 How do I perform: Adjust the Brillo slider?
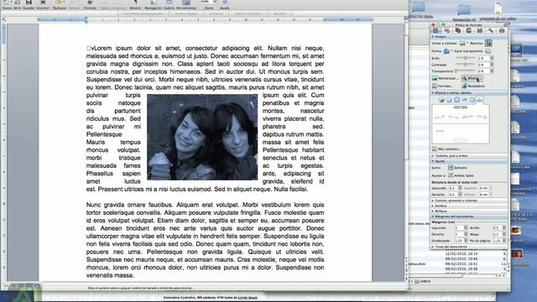click(x=466, y=58)
